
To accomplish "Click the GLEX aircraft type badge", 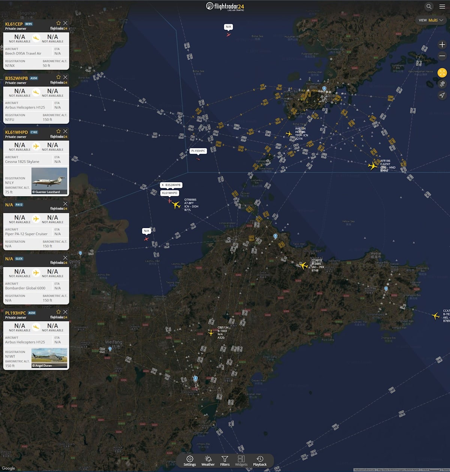I will pos(19,259).
